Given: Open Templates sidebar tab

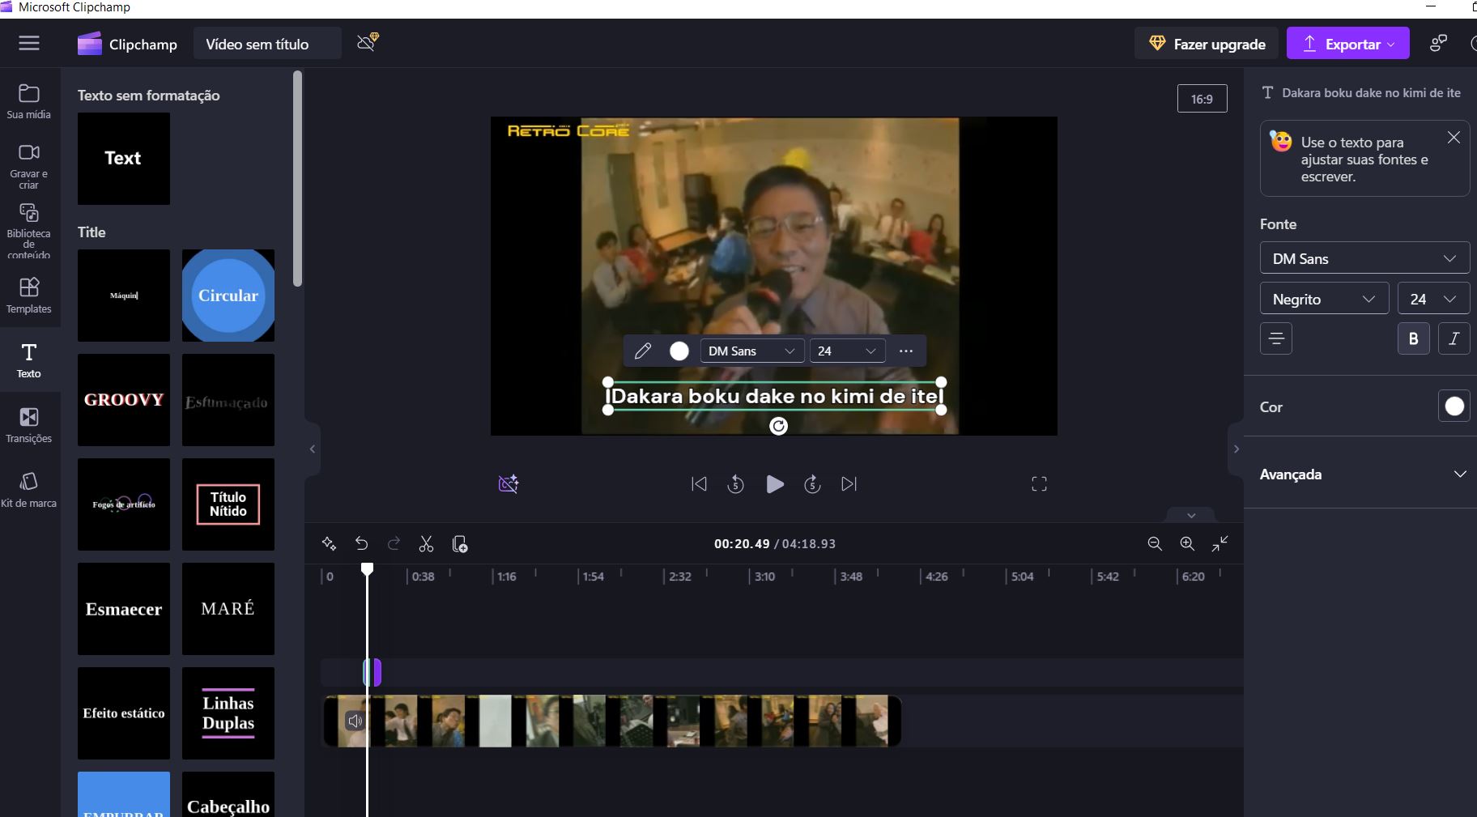Looking at the screenshot, I should (x=29, y=296).
